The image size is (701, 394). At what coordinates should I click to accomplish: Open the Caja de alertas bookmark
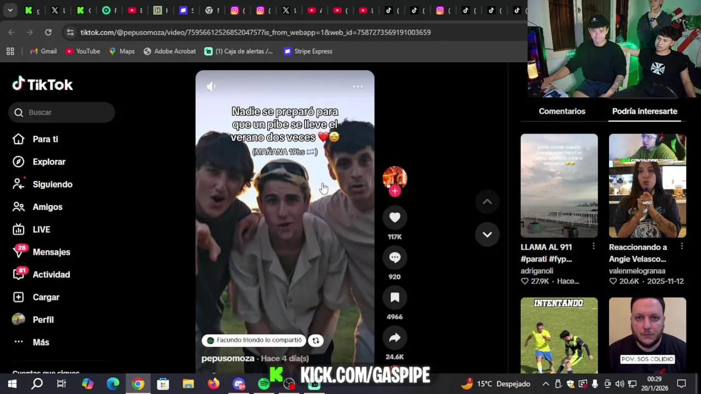tap(238, 51)
